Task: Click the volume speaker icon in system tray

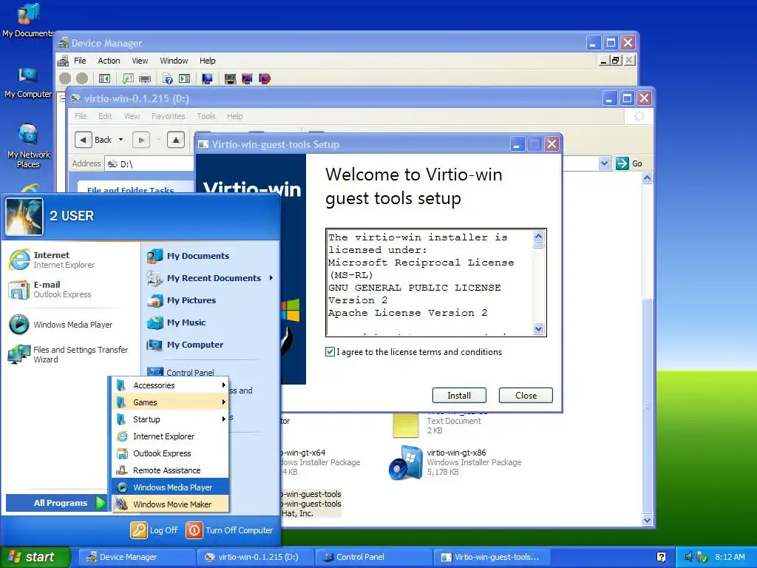Action: click(x=688, y=557)
